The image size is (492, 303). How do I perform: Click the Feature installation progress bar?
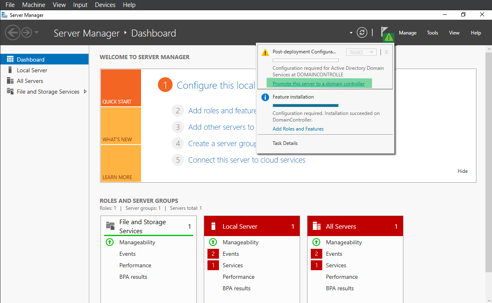click(x=305, y=106)
